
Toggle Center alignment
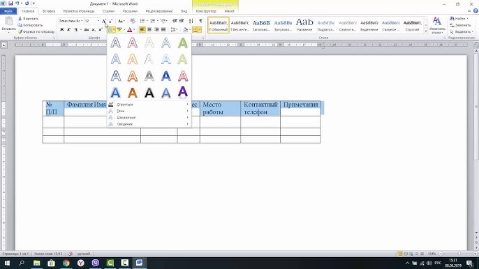[x=149, y=29]
